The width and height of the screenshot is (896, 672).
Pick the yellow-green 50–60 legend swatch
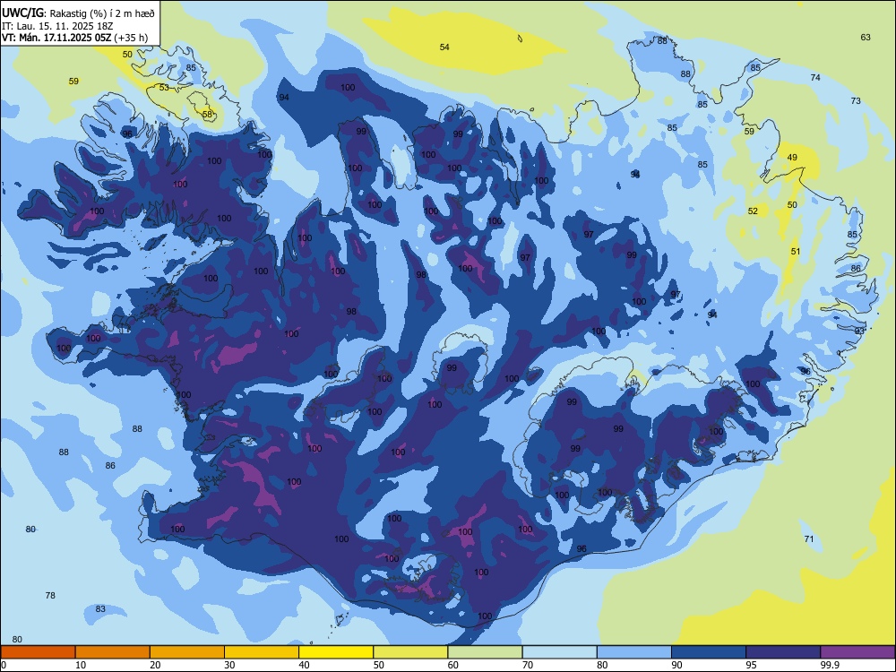[410, 652]
